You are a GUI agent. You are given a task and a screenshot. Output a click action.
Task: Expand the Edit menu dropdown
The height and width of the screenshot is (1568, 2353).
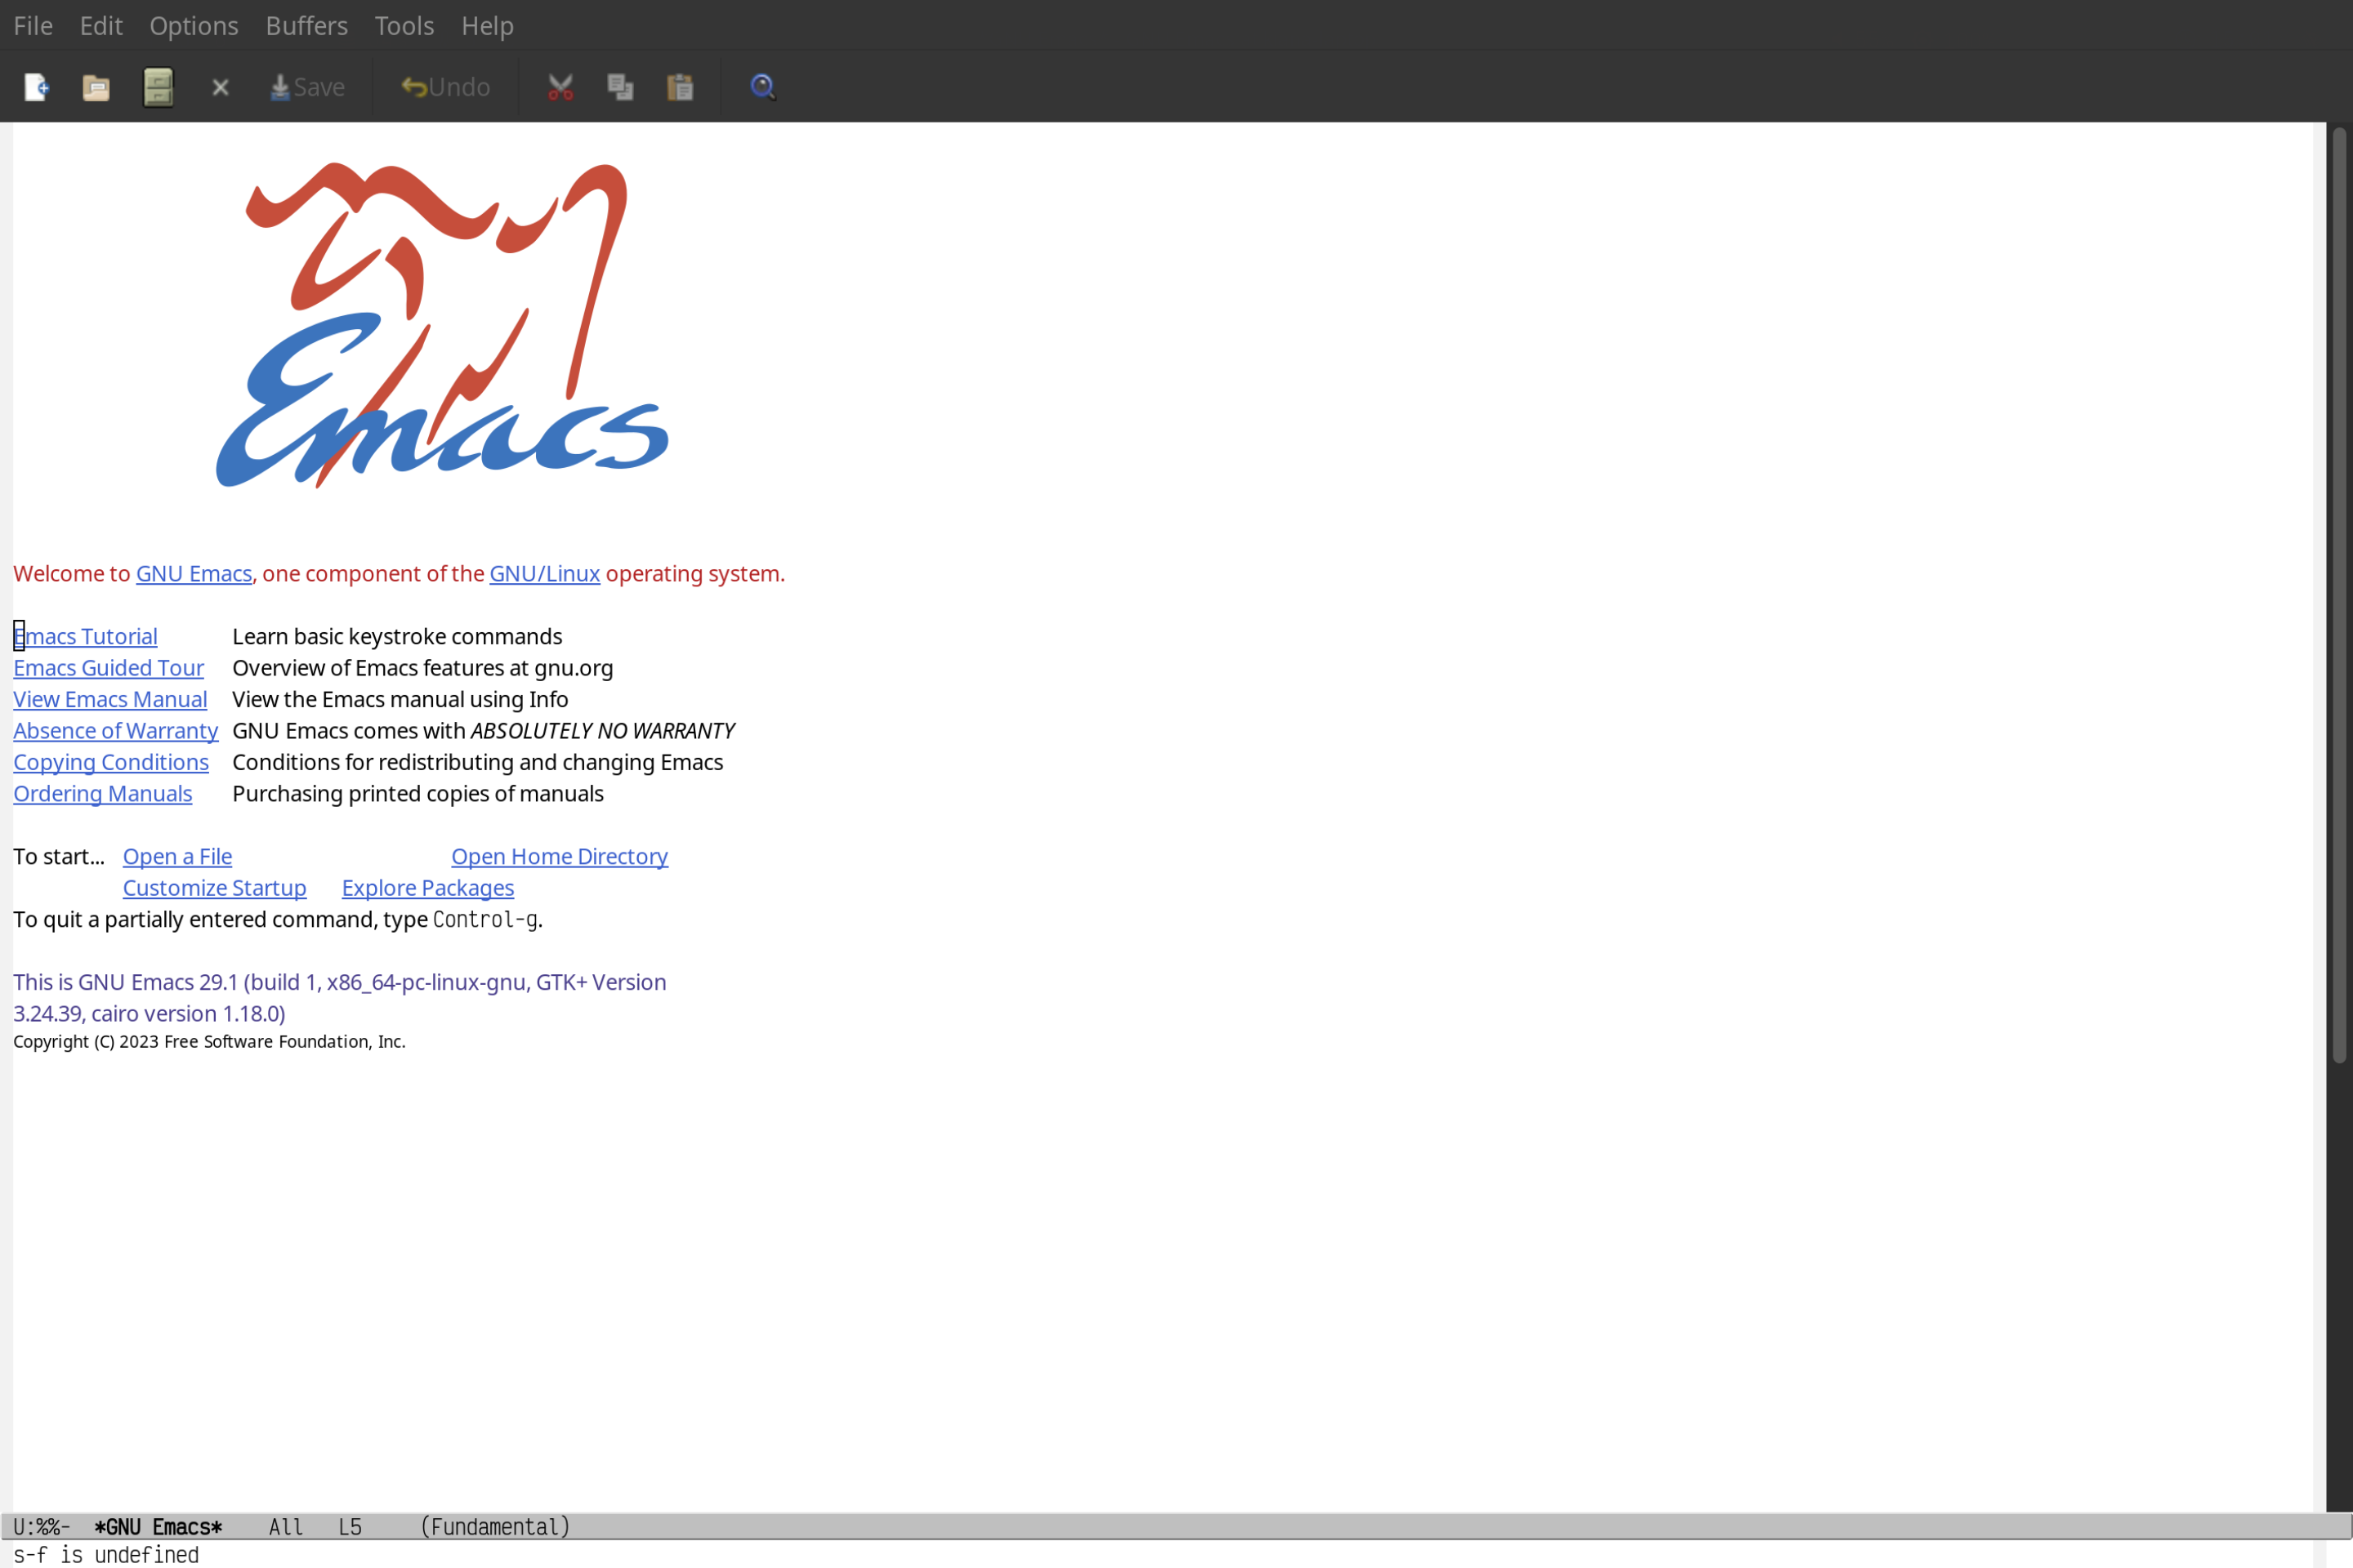100,24
